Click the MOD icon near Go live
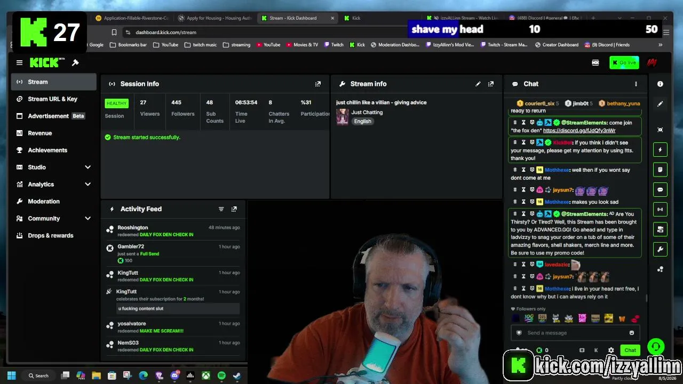 point(595,62)
